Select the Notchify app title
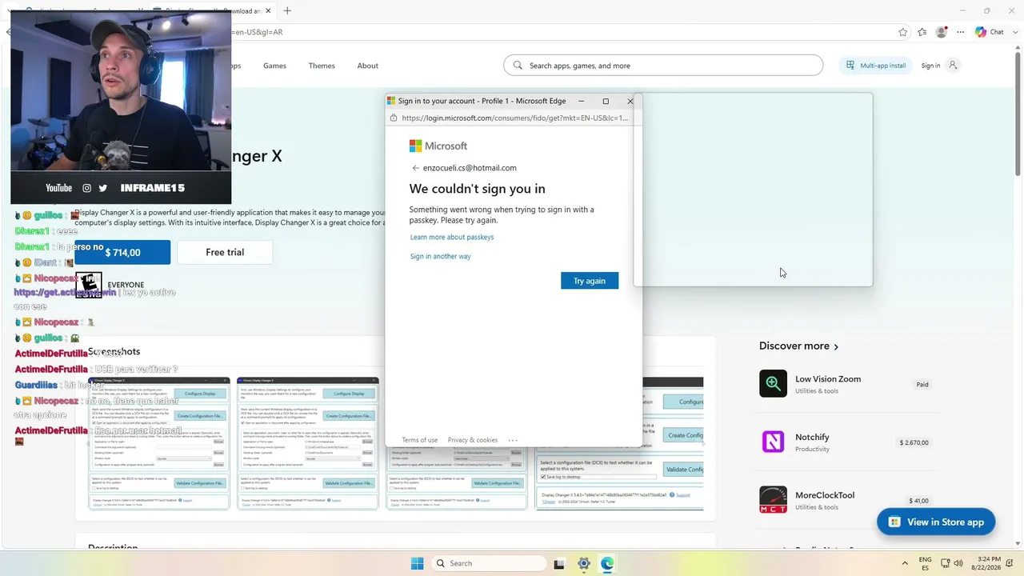 (x=812, y=437)
